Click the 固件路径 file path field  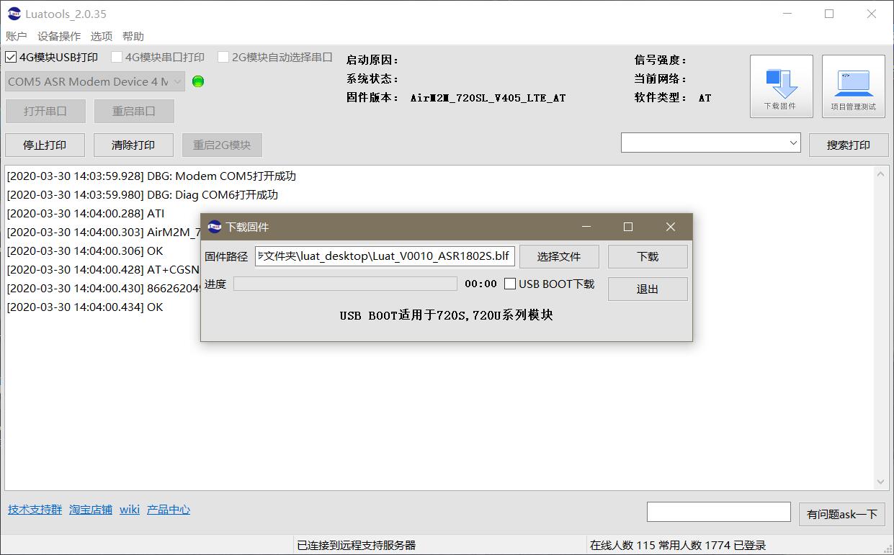pos(385,256)
